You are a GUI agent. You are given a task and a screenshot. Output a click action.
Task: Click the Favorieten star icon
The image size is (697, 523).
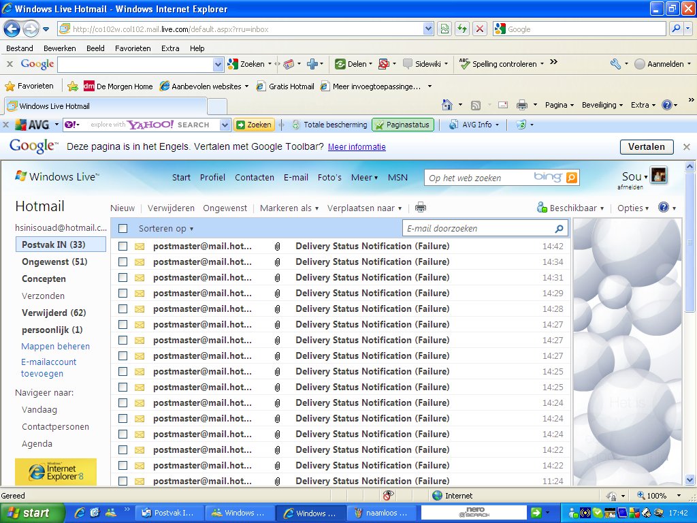click(10, 86)
